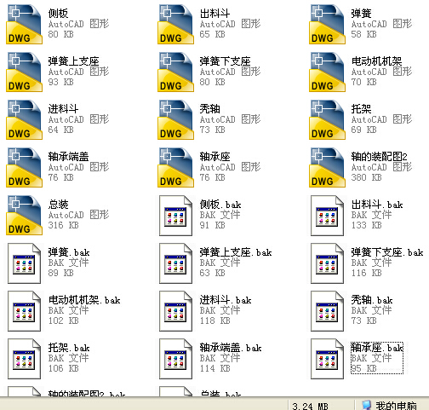Click the "70 KB" size text

(x=363, y=82)
